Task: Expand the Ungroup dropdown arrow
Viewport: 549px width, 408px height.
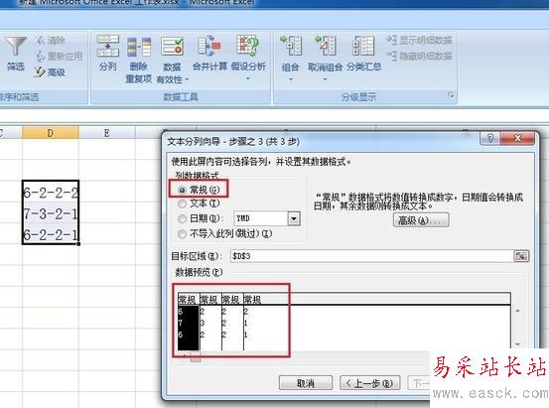Action: click(325, 79)
